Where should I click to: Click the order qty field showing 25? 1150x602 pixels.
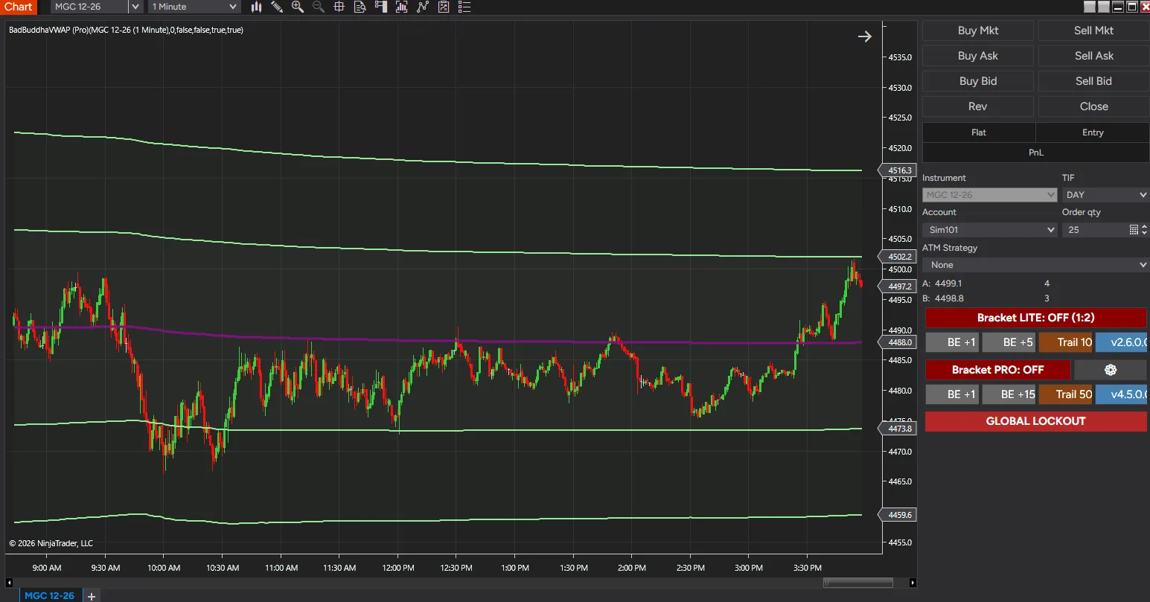click(1095, 230)
